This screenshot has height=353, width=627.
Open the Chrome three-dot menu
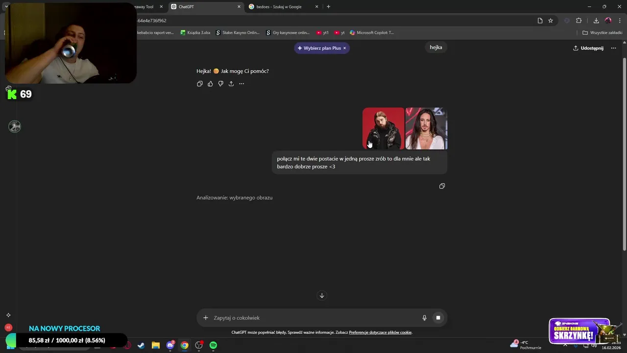(620, 21)
